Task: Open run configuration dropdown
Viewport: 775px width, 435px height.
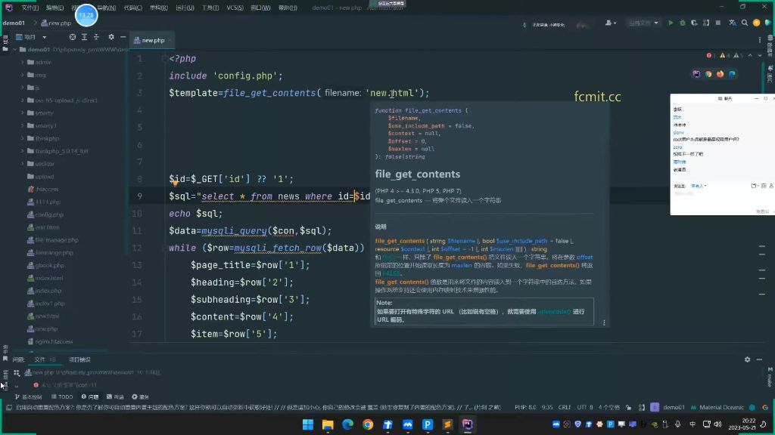Action: point(643,23)
